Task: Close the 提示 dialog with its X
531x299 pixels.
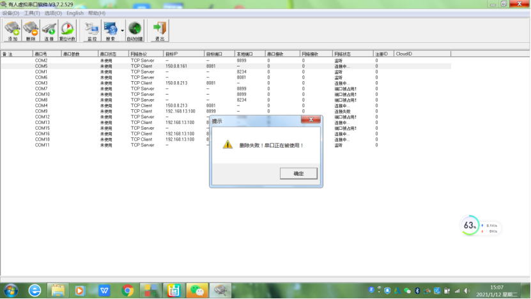Action: point(311,120)
